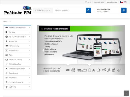The image size is (130, 97).
Task: Click the pencil and ruler icon in banner strip
Action: [x=109, y=70]
